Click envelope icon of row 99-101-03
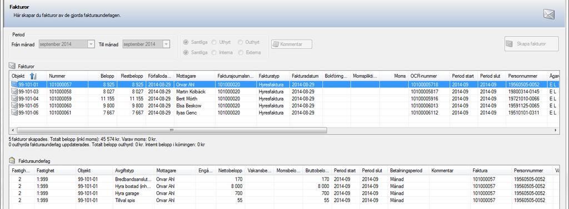569x209 pixels. (x=14, y=91)
